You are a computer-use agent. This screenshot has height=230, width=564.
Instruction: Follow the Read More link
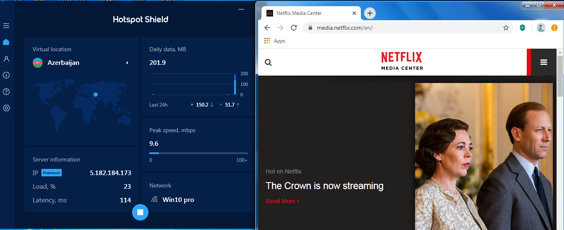click(x=282, y=201)
